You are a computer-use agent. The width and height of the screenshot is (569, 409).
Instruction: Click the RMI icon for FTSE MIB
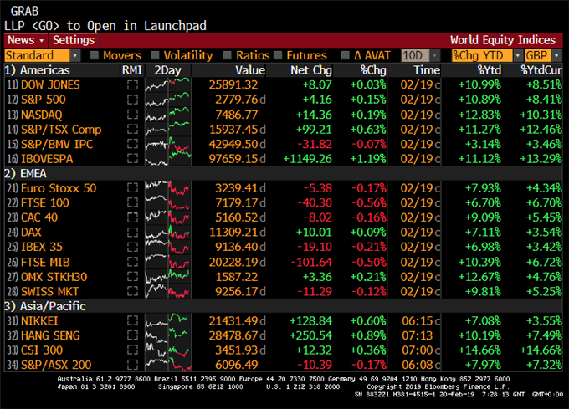tap(132, 262)
